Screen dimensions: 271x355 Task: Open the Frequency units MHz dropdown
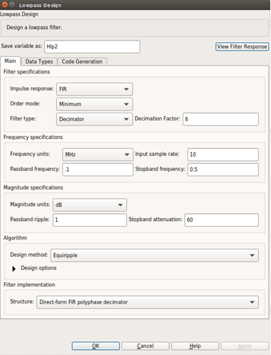point(98,155)
